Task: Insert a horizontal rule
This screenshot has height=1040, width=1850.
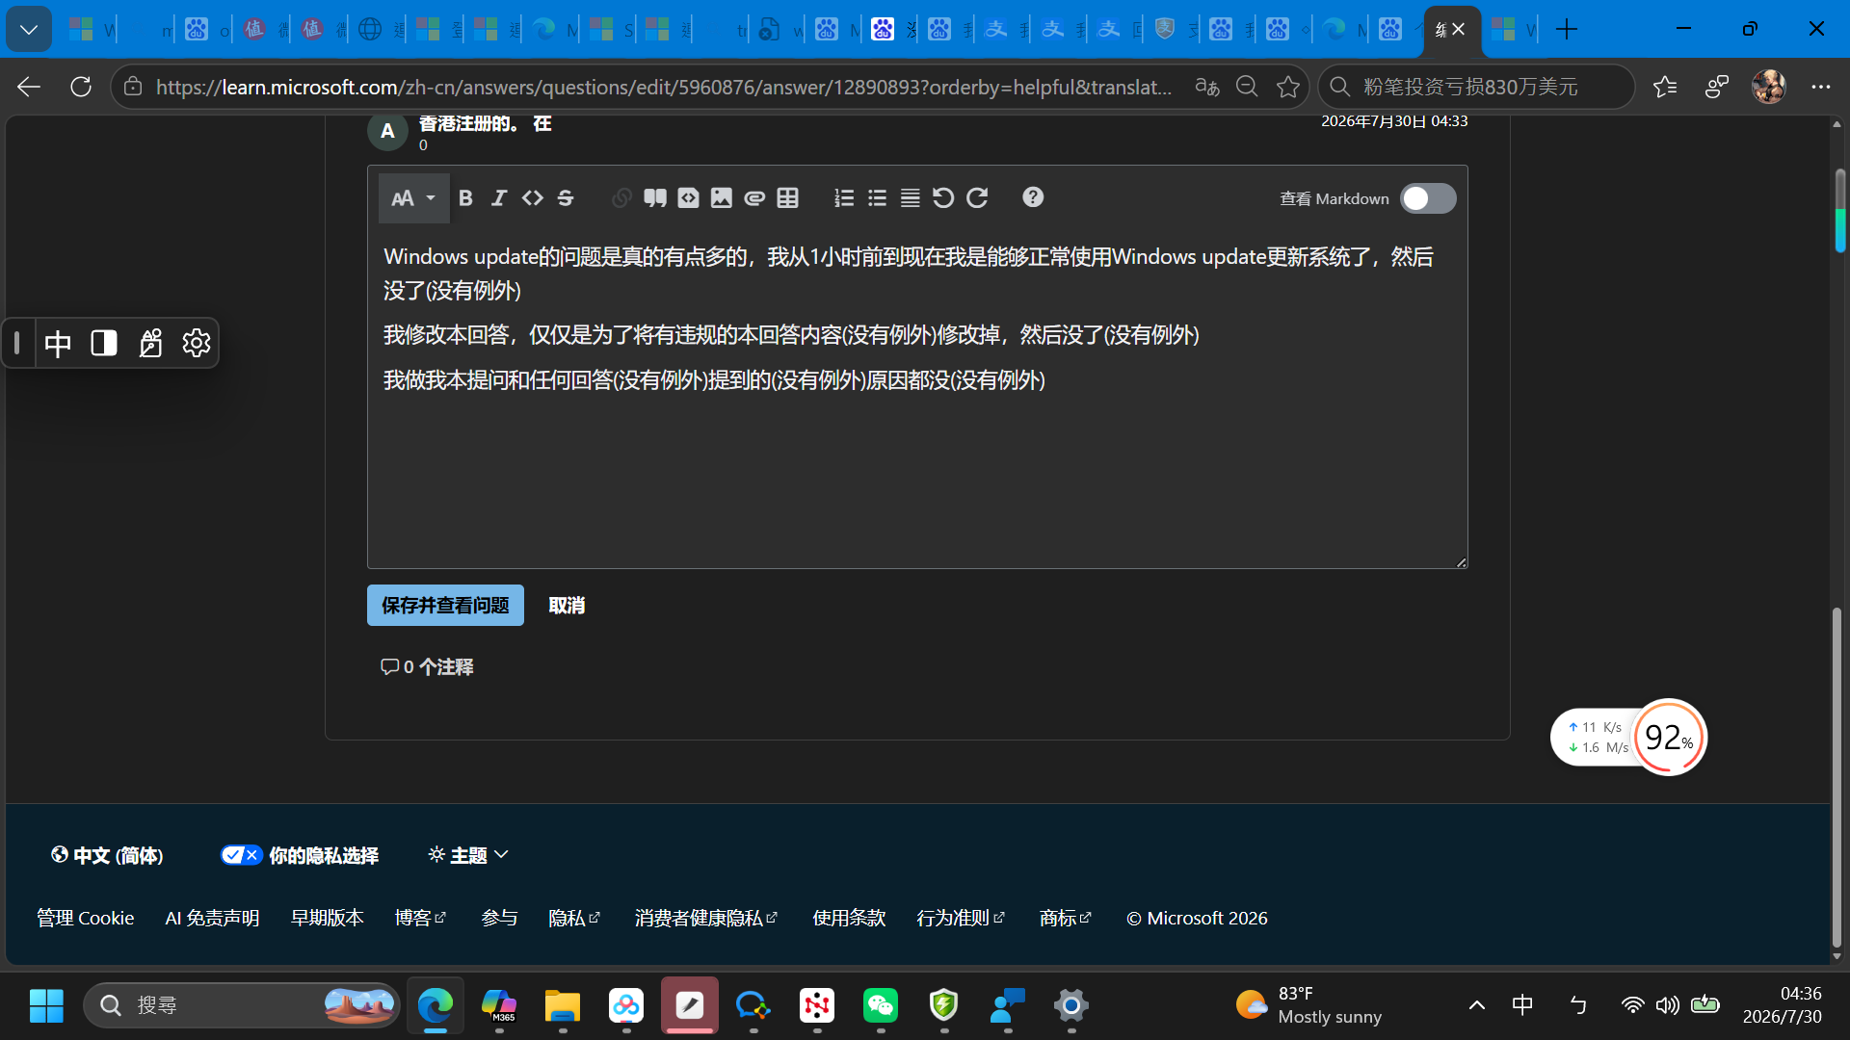Action: [x=910, y=198]
